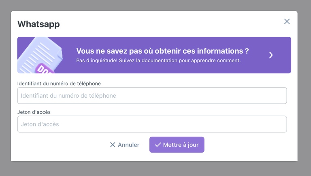This screenshot has width=311, height=176.
Task: Follow the "Suivez la documentation" subtitle link
Action: pos(158,61)
